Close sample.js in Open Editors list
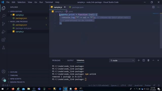The height and width of the screenshot is (91, 162). (11, 15)
